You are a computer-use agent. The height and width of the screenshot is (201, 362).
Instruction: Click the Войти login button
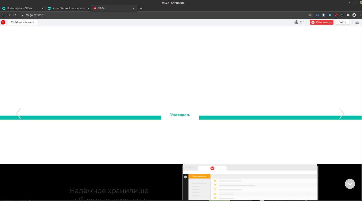pyautogui.click(x=342, y=22)
